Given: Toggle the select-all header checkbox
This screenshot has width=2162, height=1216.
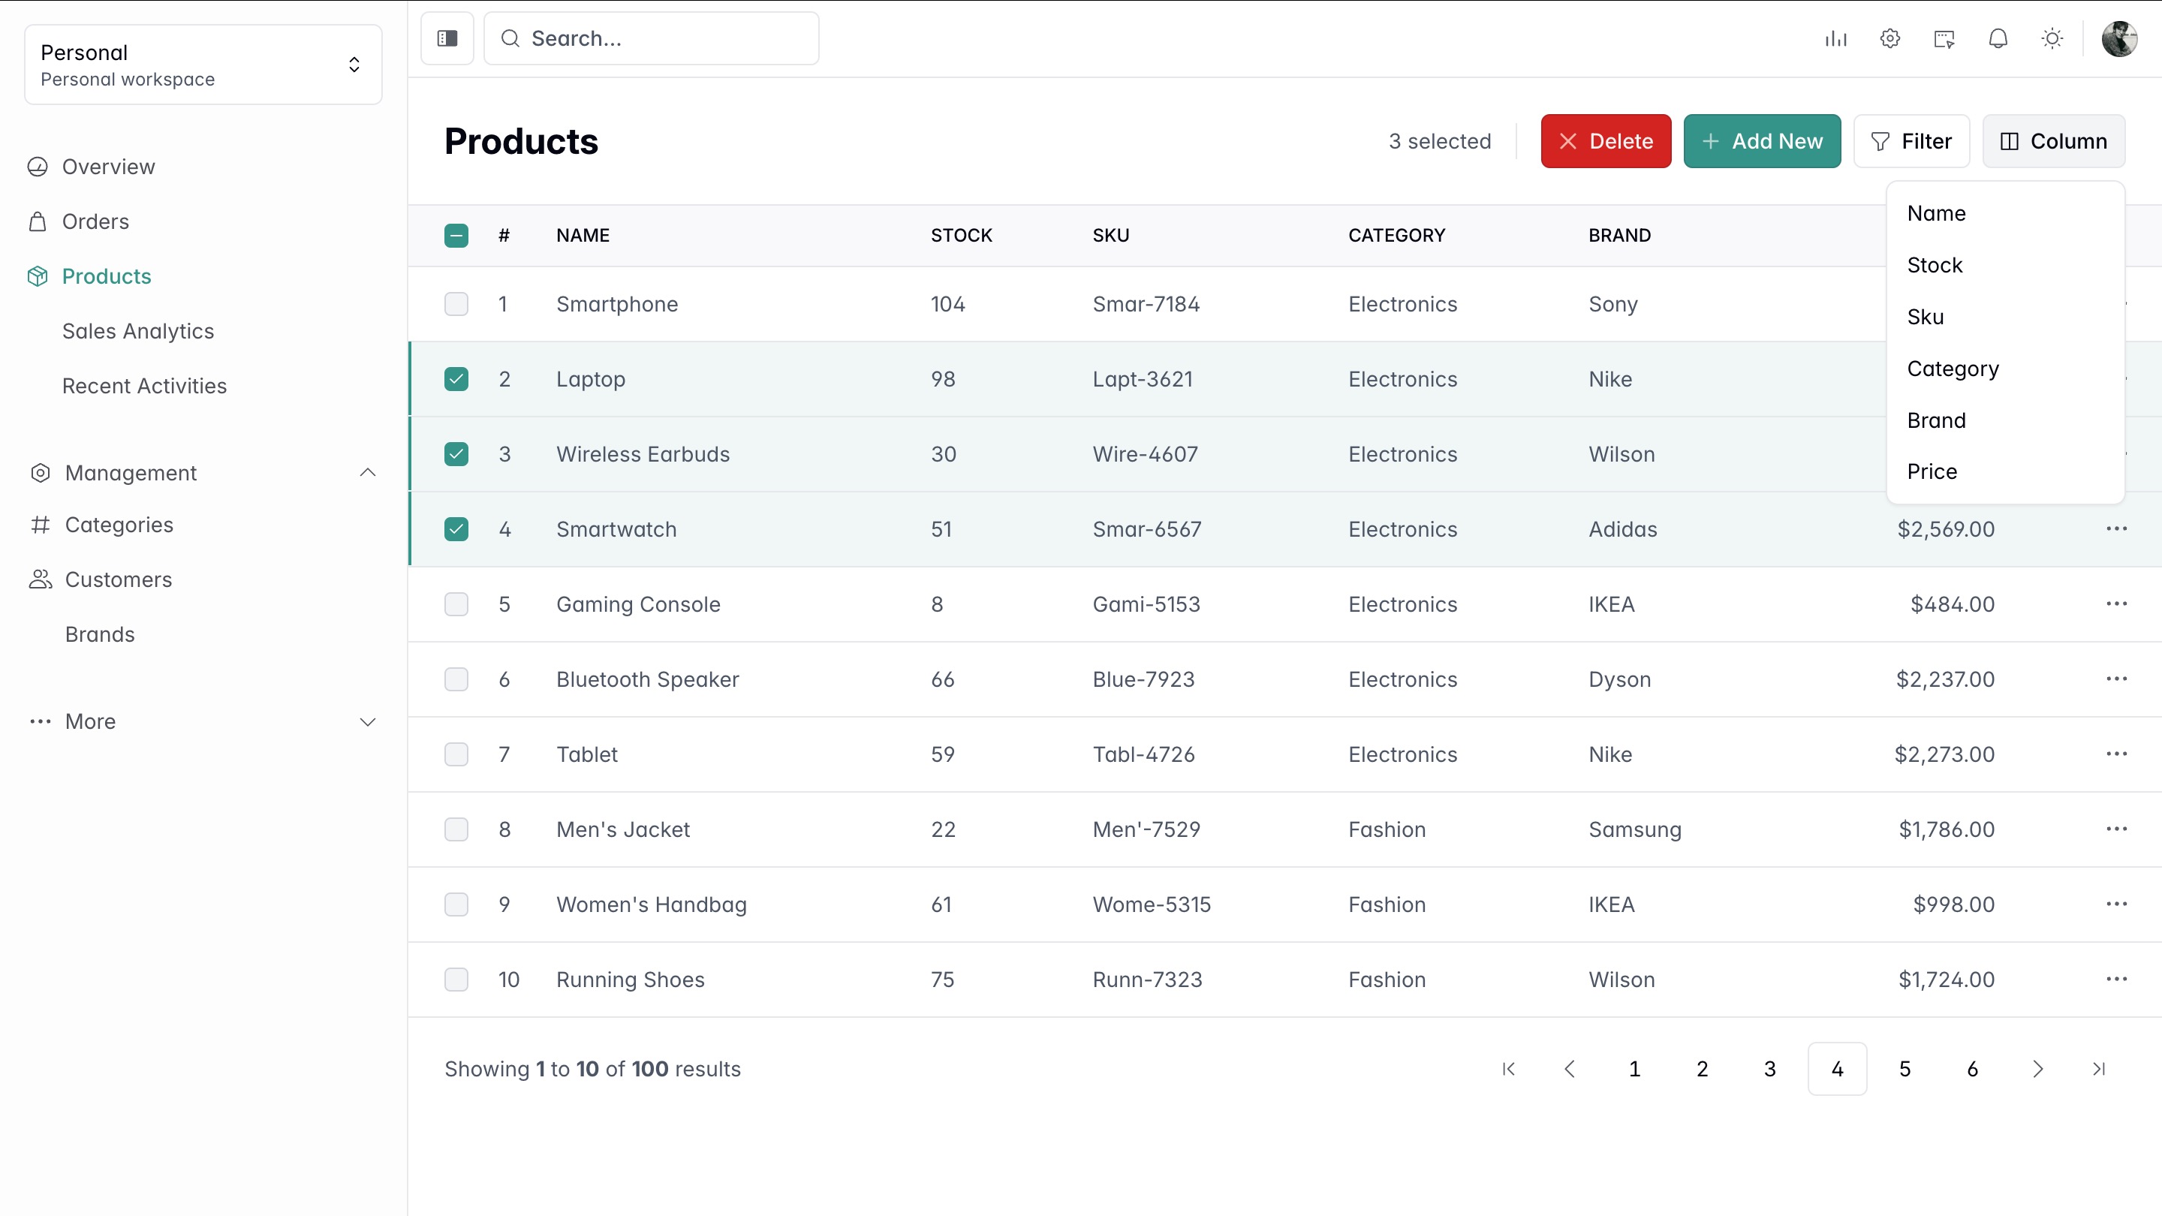Looking at the screenshot, I should point(456,235).
